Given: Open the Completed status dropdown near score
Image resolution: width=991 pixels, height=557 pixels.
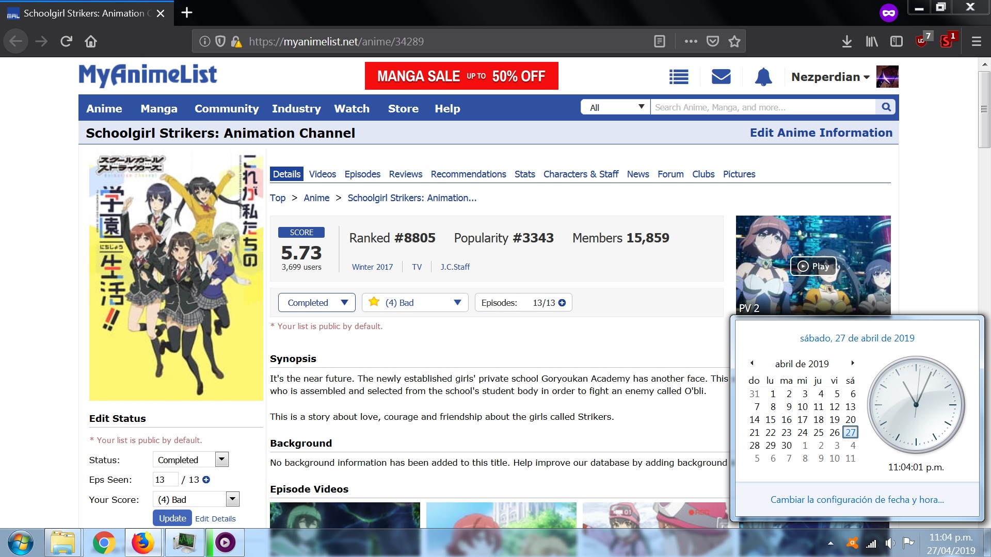Looking at the screenshot, I should click(x=316, y=303).
